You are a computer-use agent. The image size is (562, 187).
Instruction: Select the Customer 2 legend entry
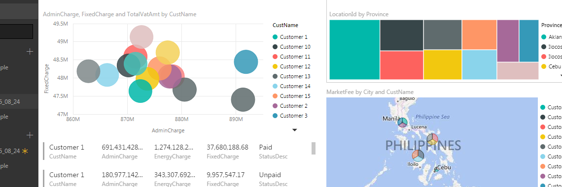(x=290, y=106)
